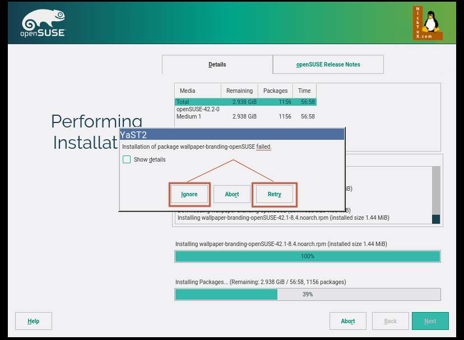Enable the Show details checkbox
464x340 pixels.
[x=127, y=159]
